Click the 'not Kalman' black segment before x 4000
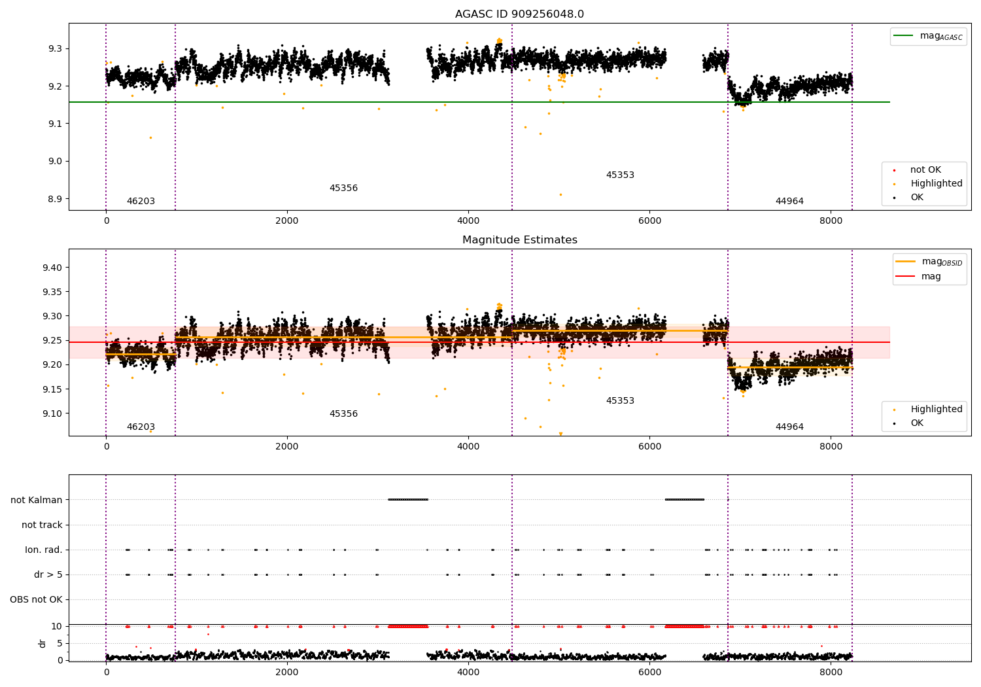Image resolution: width=981 pixels, height=687 pixels. tap(408, 500)
